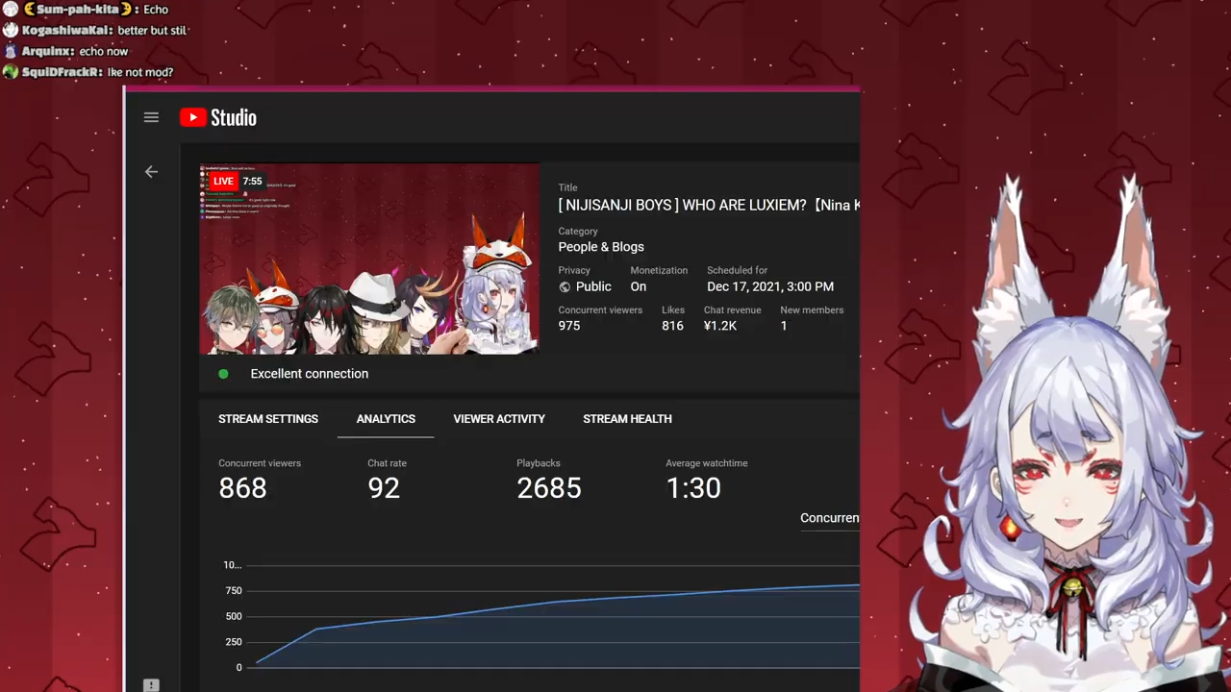This screenshot has height=692, width=1231.
Task: Click Monetization value On
Action: tap(639, 286)
